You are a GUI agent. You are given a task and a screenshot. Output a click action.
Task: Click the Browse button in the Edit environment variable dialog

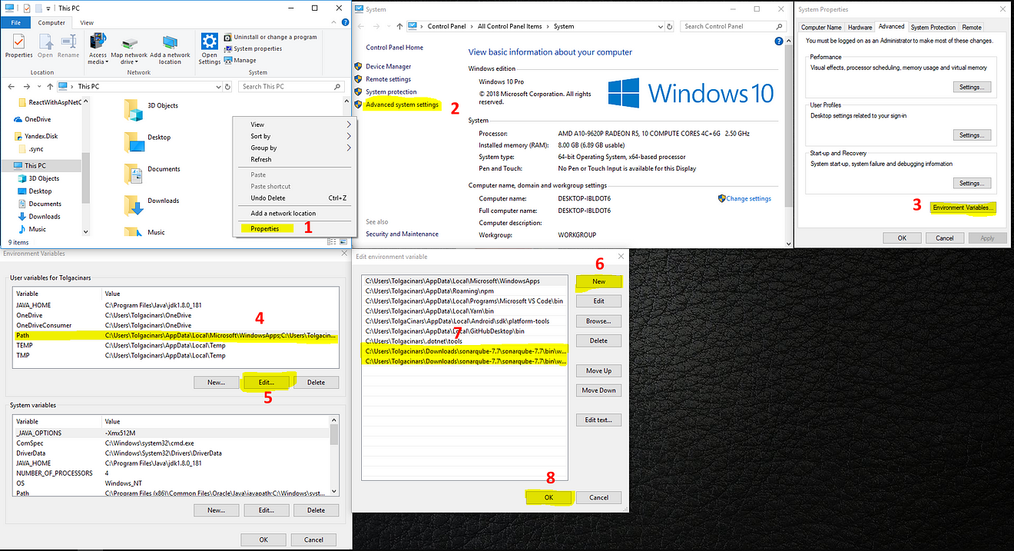pos(598,320)
